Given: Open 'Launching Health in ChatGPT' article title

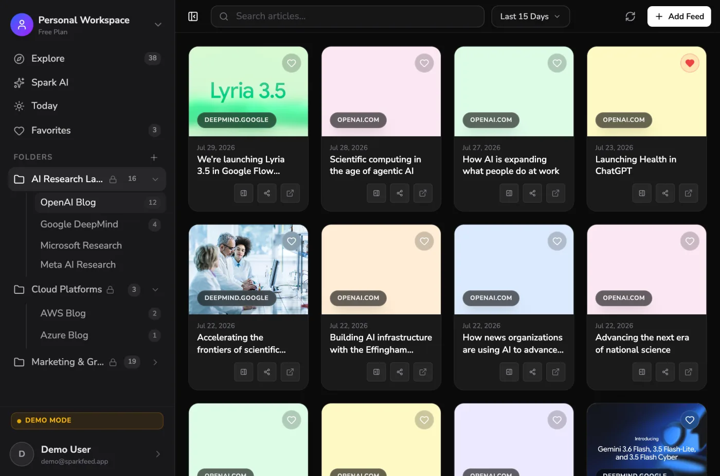Looking at the screenshot, I should click(636, 165).
